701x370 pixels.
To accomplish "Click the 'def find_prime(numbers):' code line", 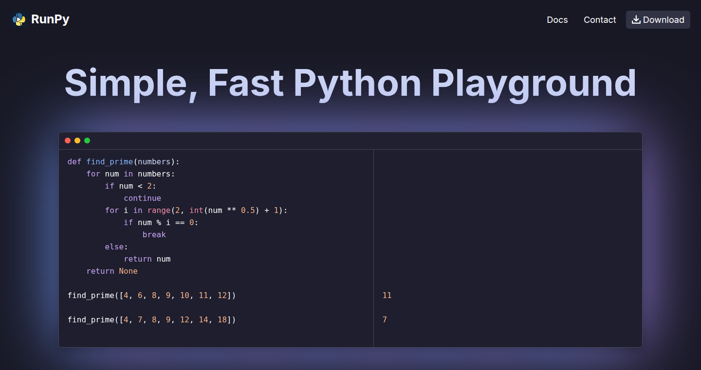I will [x=124, y=161].
